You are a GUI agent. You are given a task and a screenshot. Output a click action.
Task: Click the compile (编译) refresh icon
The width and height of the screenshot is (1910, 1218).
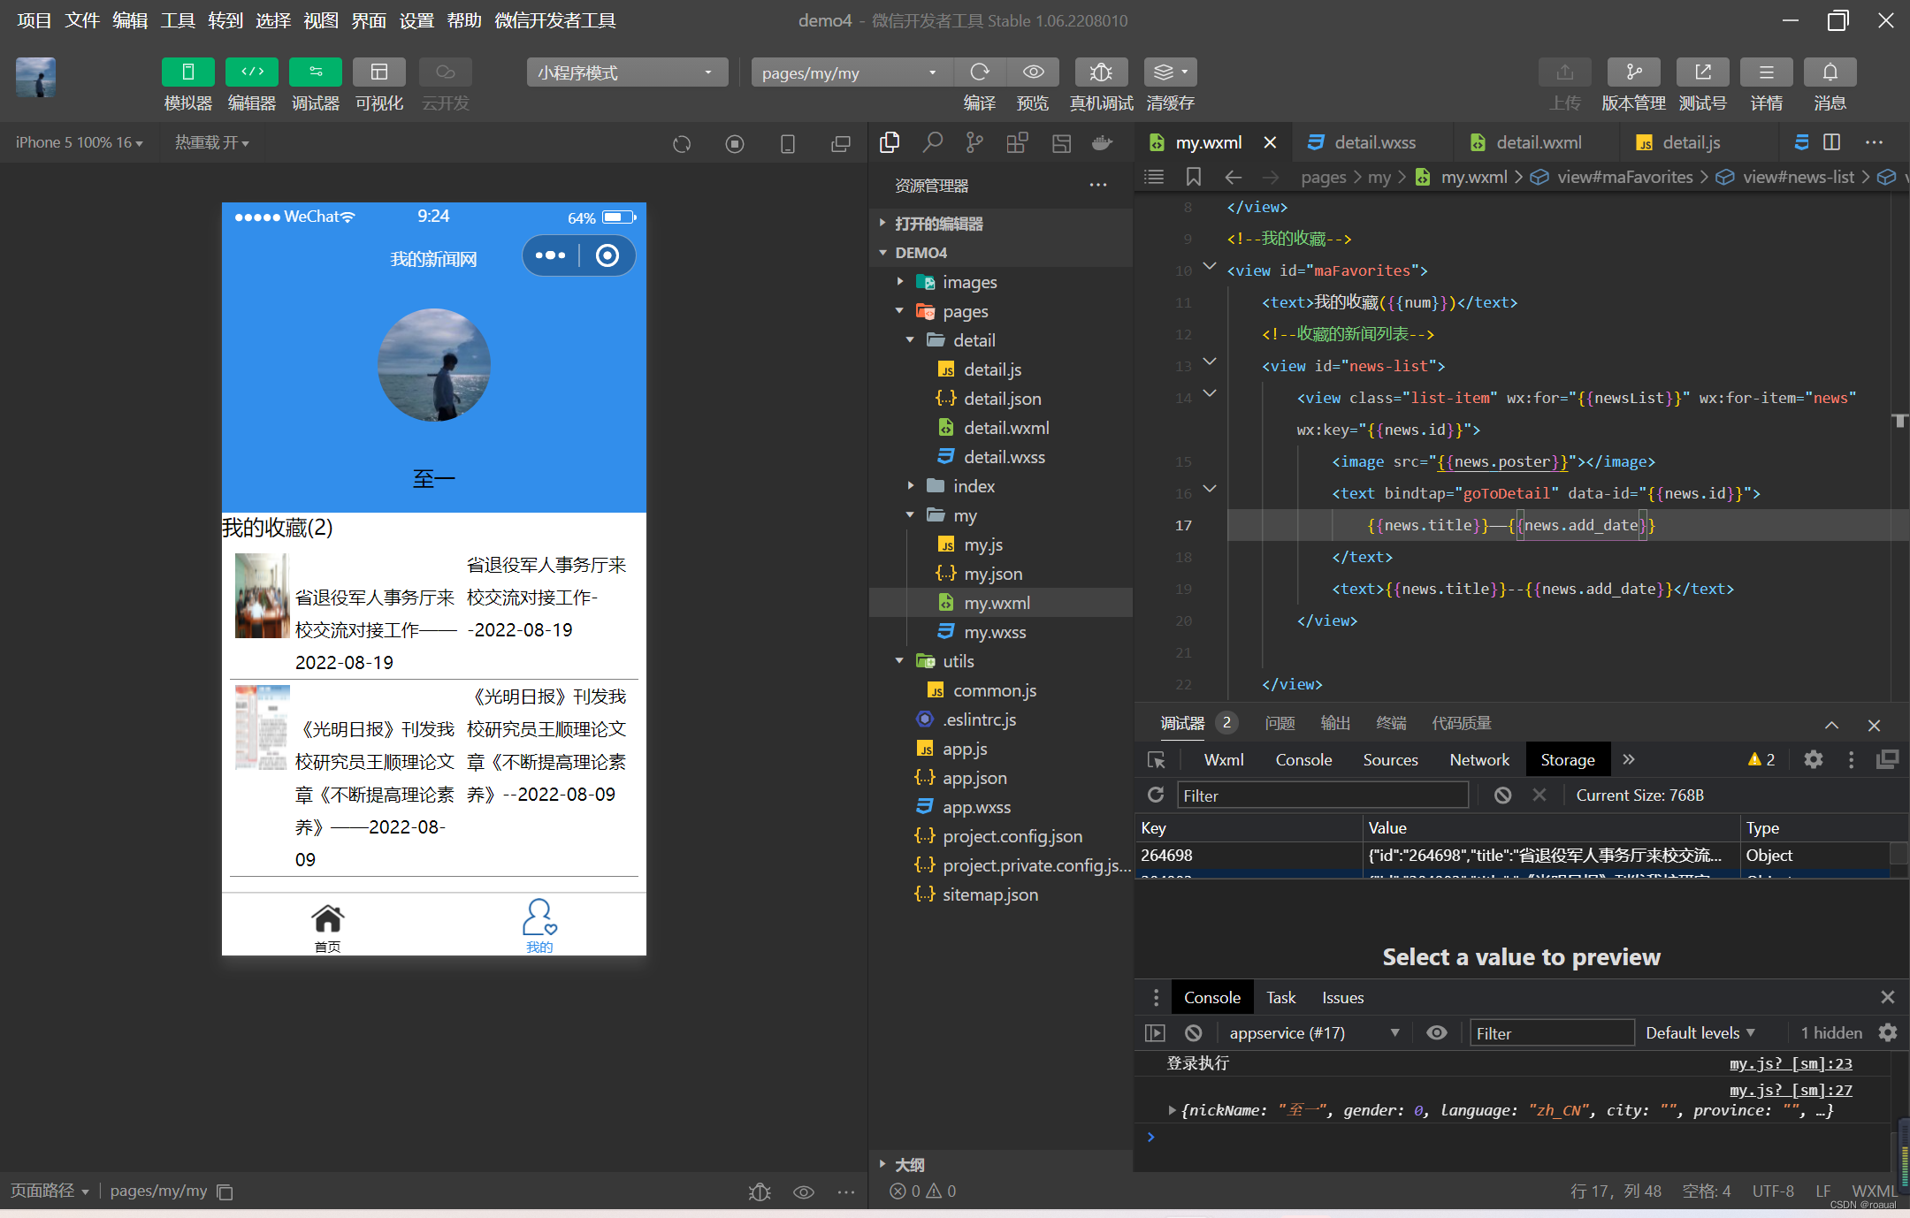(979, 72)
